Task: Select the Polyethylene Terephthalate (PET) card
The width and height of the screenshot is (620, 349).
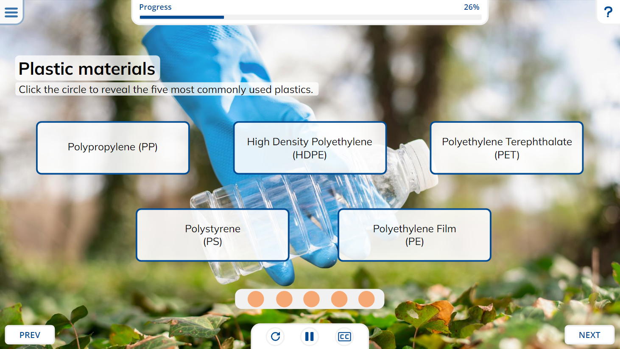Action: pyautogui.click(x=507, y=148)
